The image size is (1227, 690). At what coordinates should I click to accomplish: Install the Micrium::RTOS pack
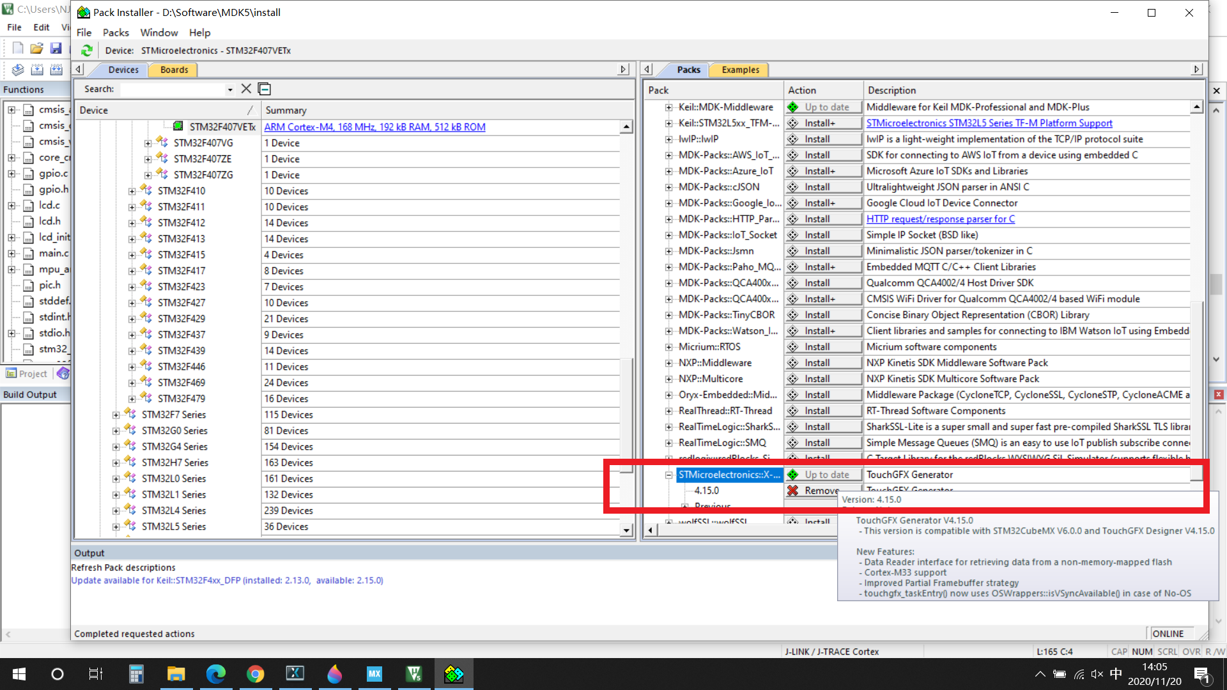[823, 347]
